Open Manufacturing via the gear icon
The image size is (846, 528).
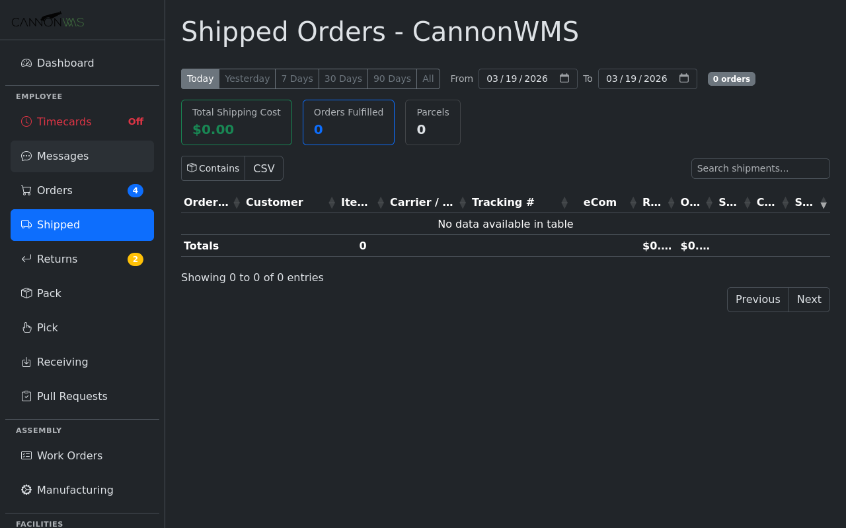(26, 490)
